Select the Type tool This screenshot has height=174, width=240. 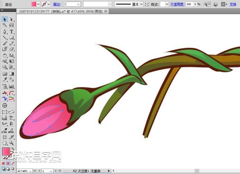pyautogui.click(x=11, y=31)
